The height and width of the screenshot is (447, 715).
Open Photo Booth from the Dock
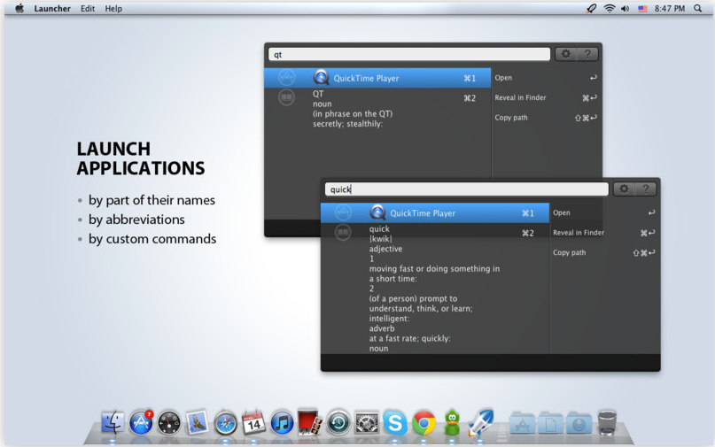[x=310, y=422]
